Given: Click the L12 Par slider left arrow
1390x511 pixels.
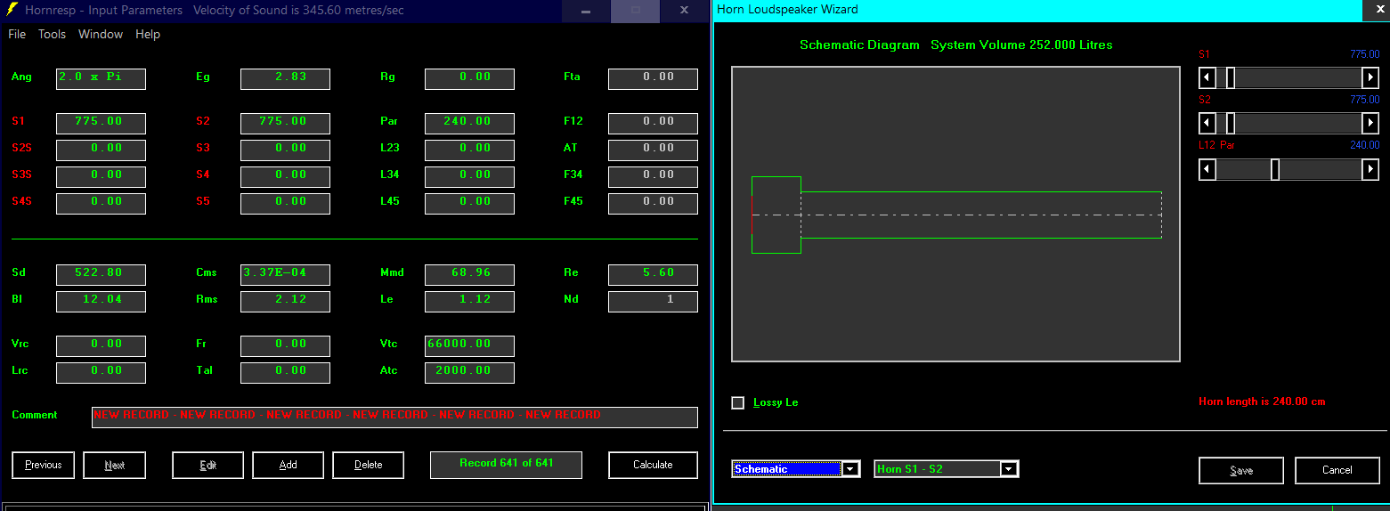Looking at the screenshot, I should tap(1207, 169).
